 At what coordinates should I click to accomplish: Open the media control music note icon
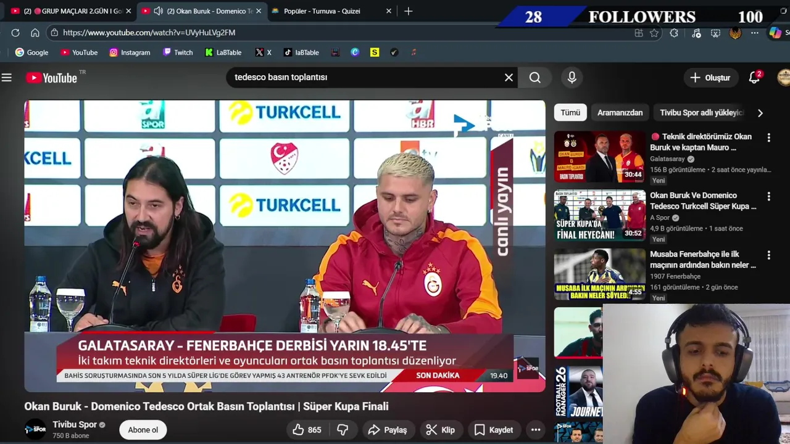(696, 33)
